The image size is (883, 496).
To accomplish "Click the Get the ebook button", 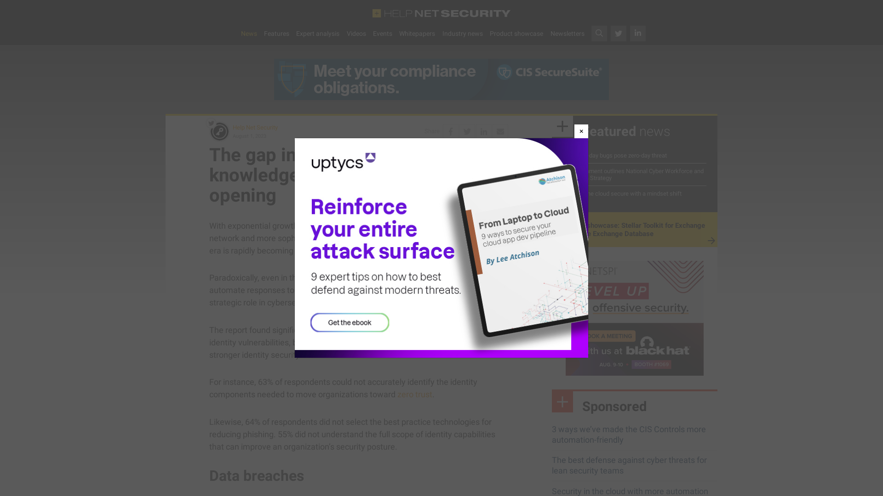I will pyautogui.click(x=350, y=322).
